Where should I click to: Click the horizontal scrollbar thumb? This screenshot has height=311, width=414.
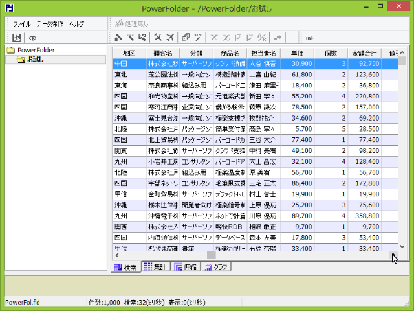[x=212, y=255]
